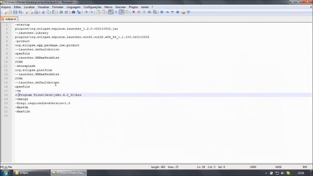This screenshot has width=313, height=176.
Task: Open the Visualizar menu
Action: click(44, 7)
